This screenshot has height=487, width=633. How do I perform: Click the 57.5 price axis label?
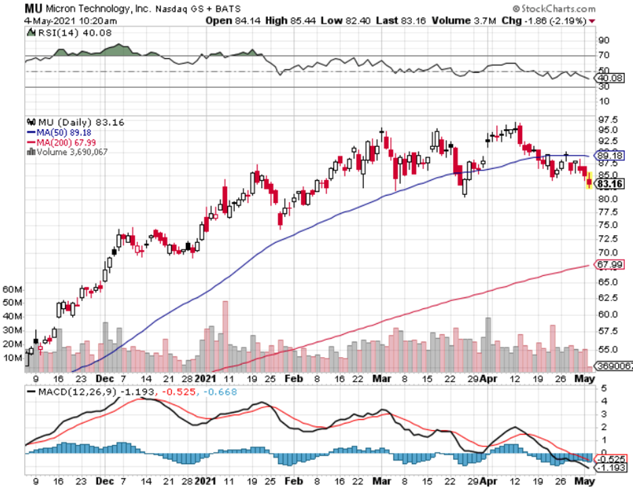point(608,331)
